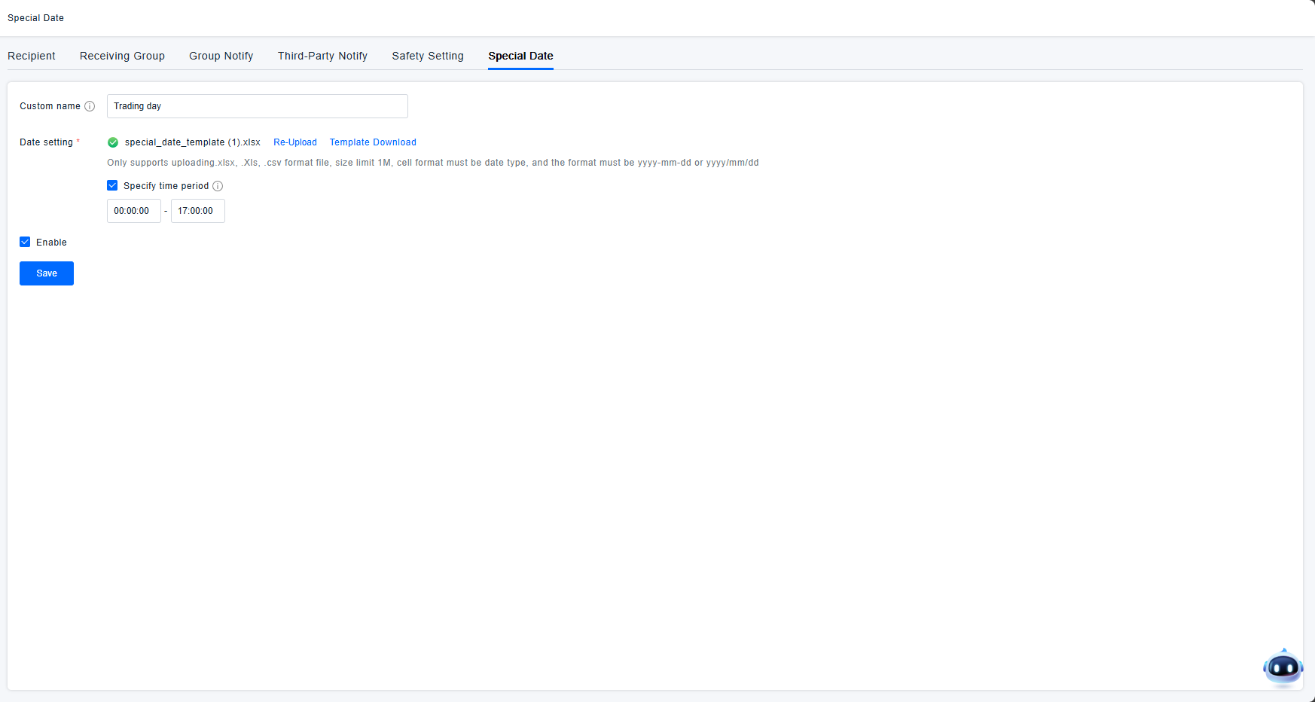The height and width of the screenshot is (702, 1315).
Task: Click the uploaded special_date_template (1).xlsx filename
Action: point(193,142)
